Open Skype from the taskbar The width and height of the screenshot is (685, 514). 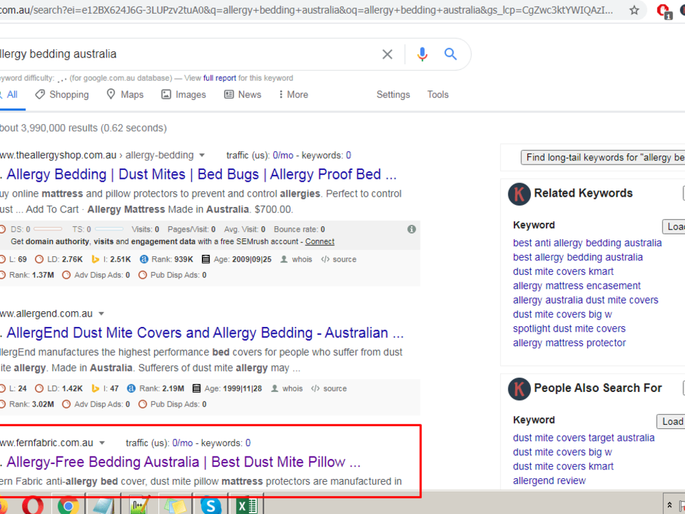click(x=210, y=506)
